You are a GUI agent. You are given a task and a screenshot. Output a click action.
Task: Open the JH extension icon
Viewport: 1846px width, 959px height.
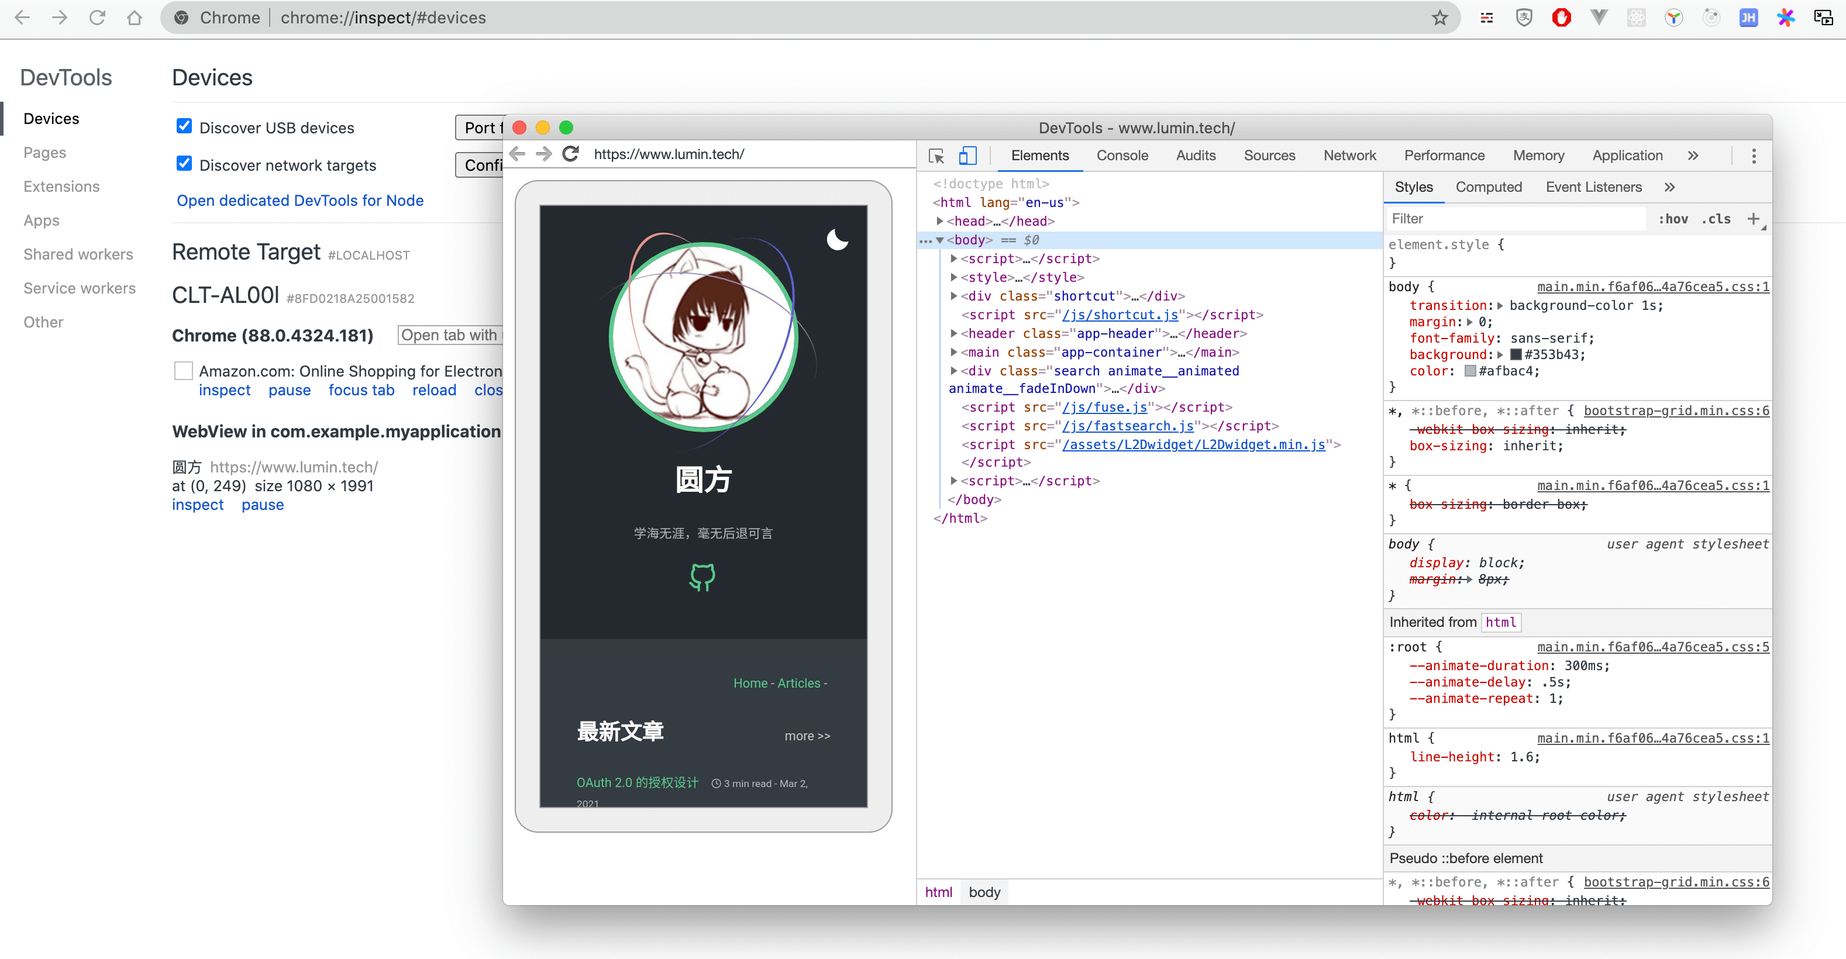[1748, 17]
